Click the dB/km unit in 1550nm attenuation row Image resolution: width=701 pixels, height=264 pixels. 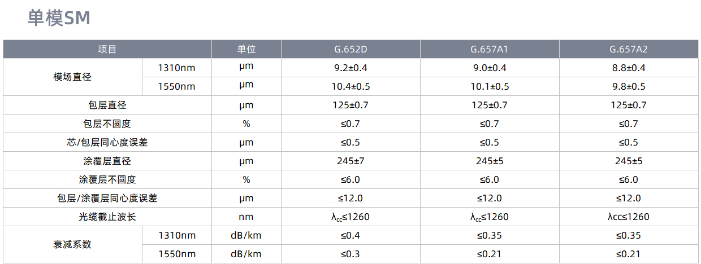246,254
